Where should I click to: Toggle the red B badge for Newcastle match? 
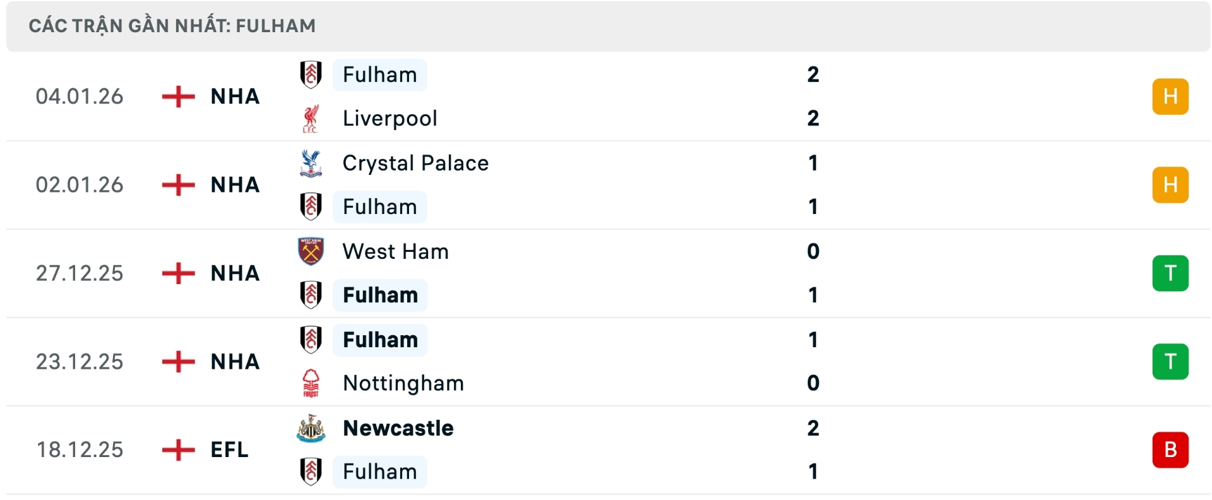tap(1171, 449)
